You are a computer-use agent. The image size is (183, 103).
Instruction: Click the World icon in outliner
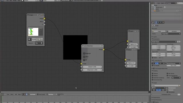[x=155, y=9]
